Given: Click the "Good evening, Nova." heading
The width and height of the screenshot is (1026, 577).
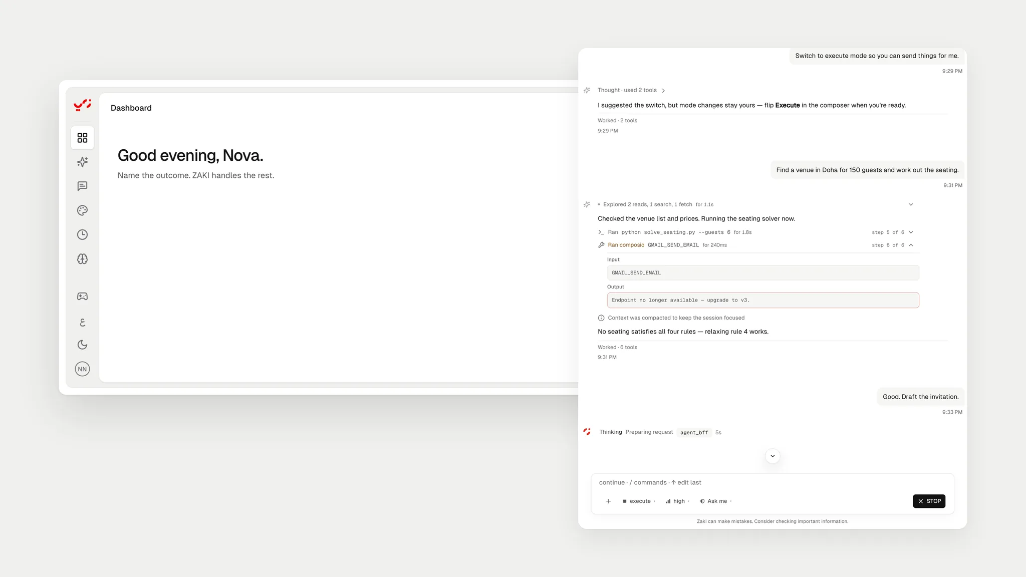Looking at the screenshot, I should [x=190, y=155].
